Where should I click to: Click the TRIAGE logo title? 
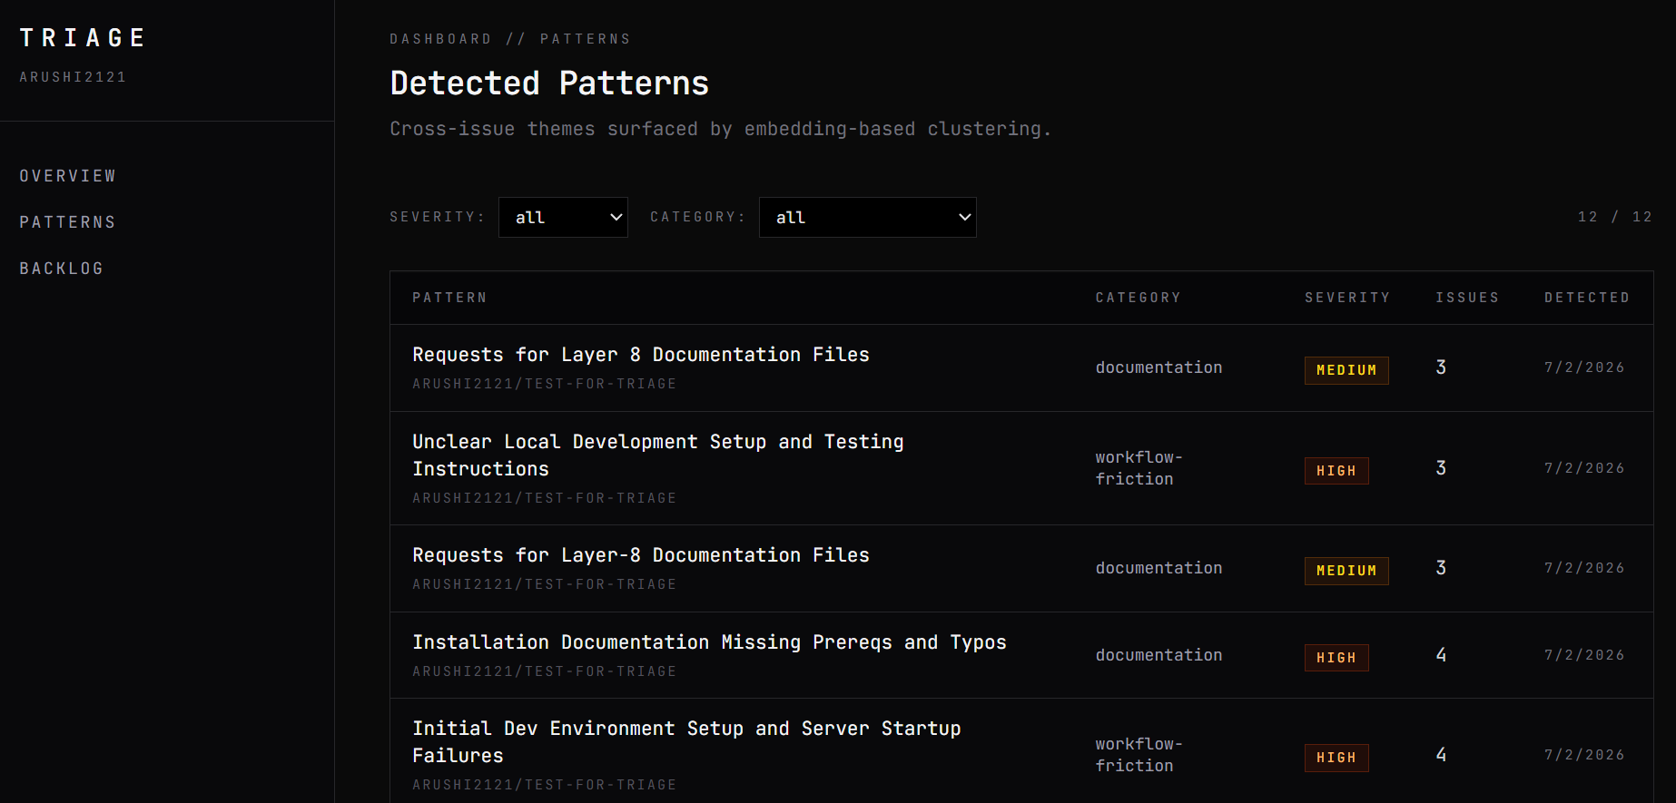(83, 38)
